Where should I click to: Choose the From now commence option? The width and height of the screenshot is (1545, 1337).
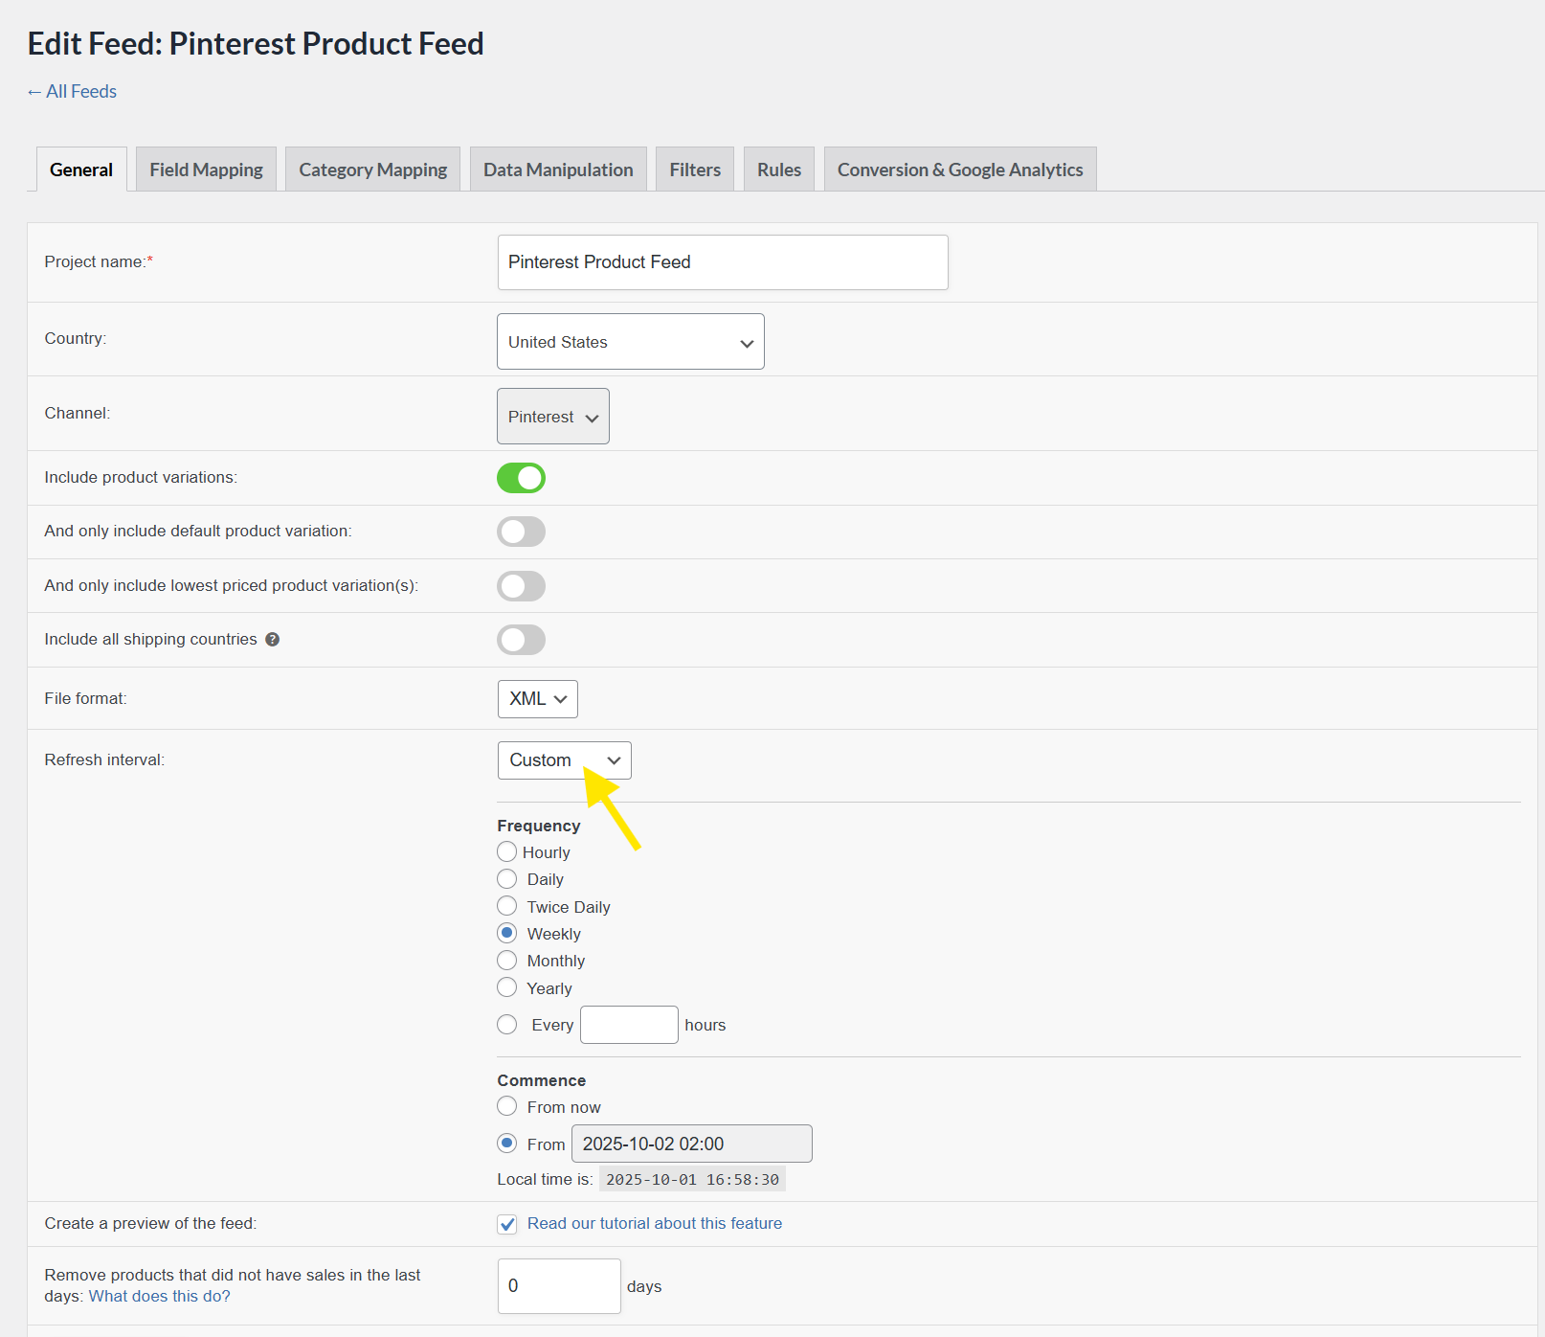(x=507, y=1106)
